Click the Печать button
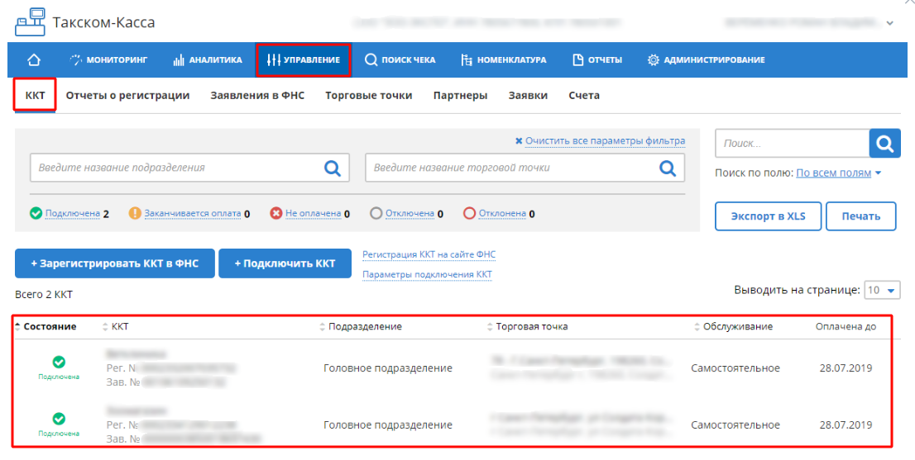915x460 pixels. [860, 216]
